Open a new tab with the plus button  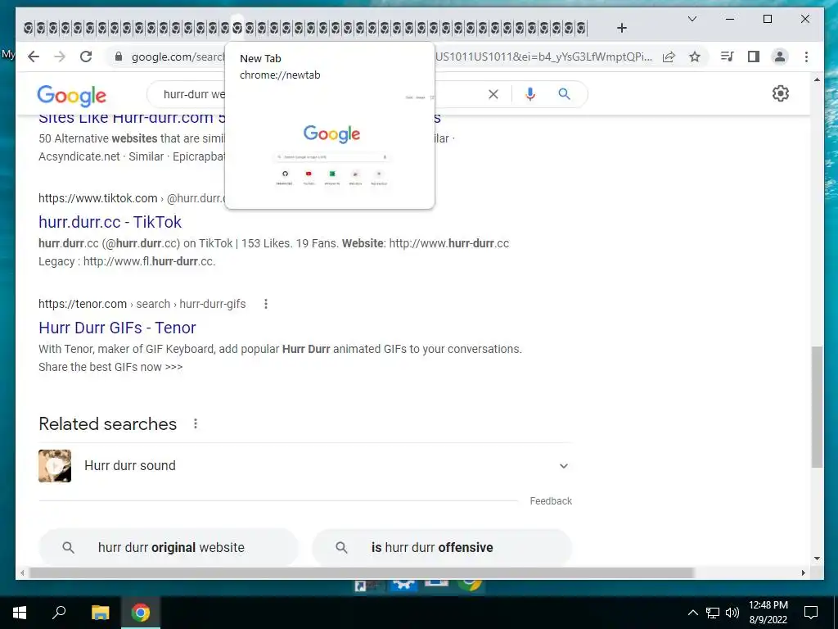pyautogui.click(x=622, y=28)
